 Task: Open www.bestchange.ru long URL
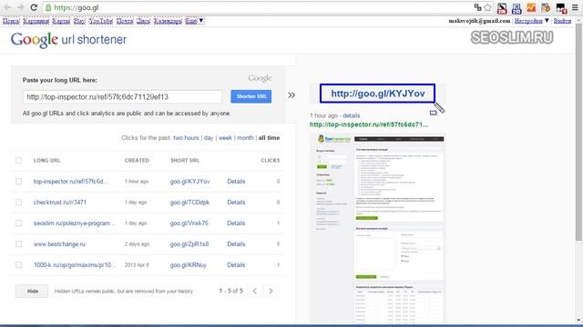pyautogui.click(x=59, y=244)
